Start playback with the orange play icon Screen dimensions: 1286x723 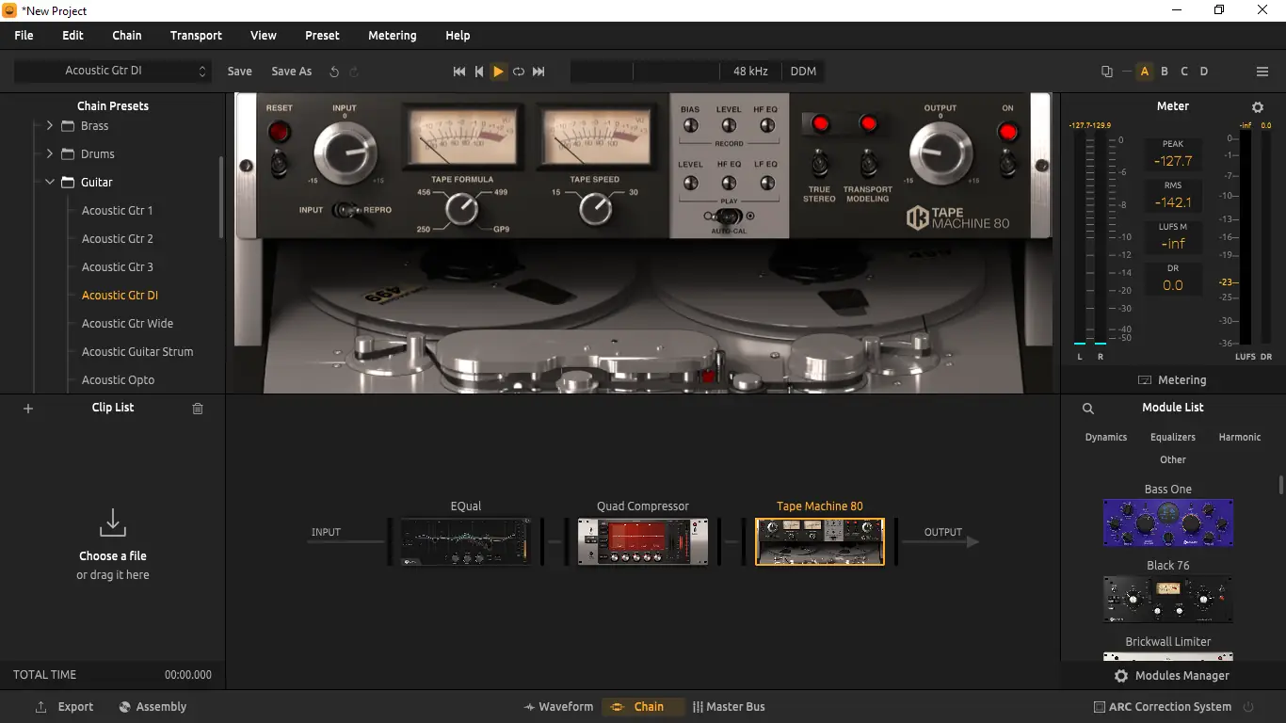(x=498, y=72)
